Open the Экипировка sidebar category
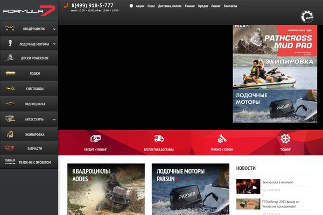 click(x=29, y=134)
